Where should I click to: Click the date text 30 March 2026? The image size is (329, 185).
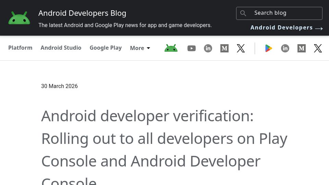coord(59,86)
